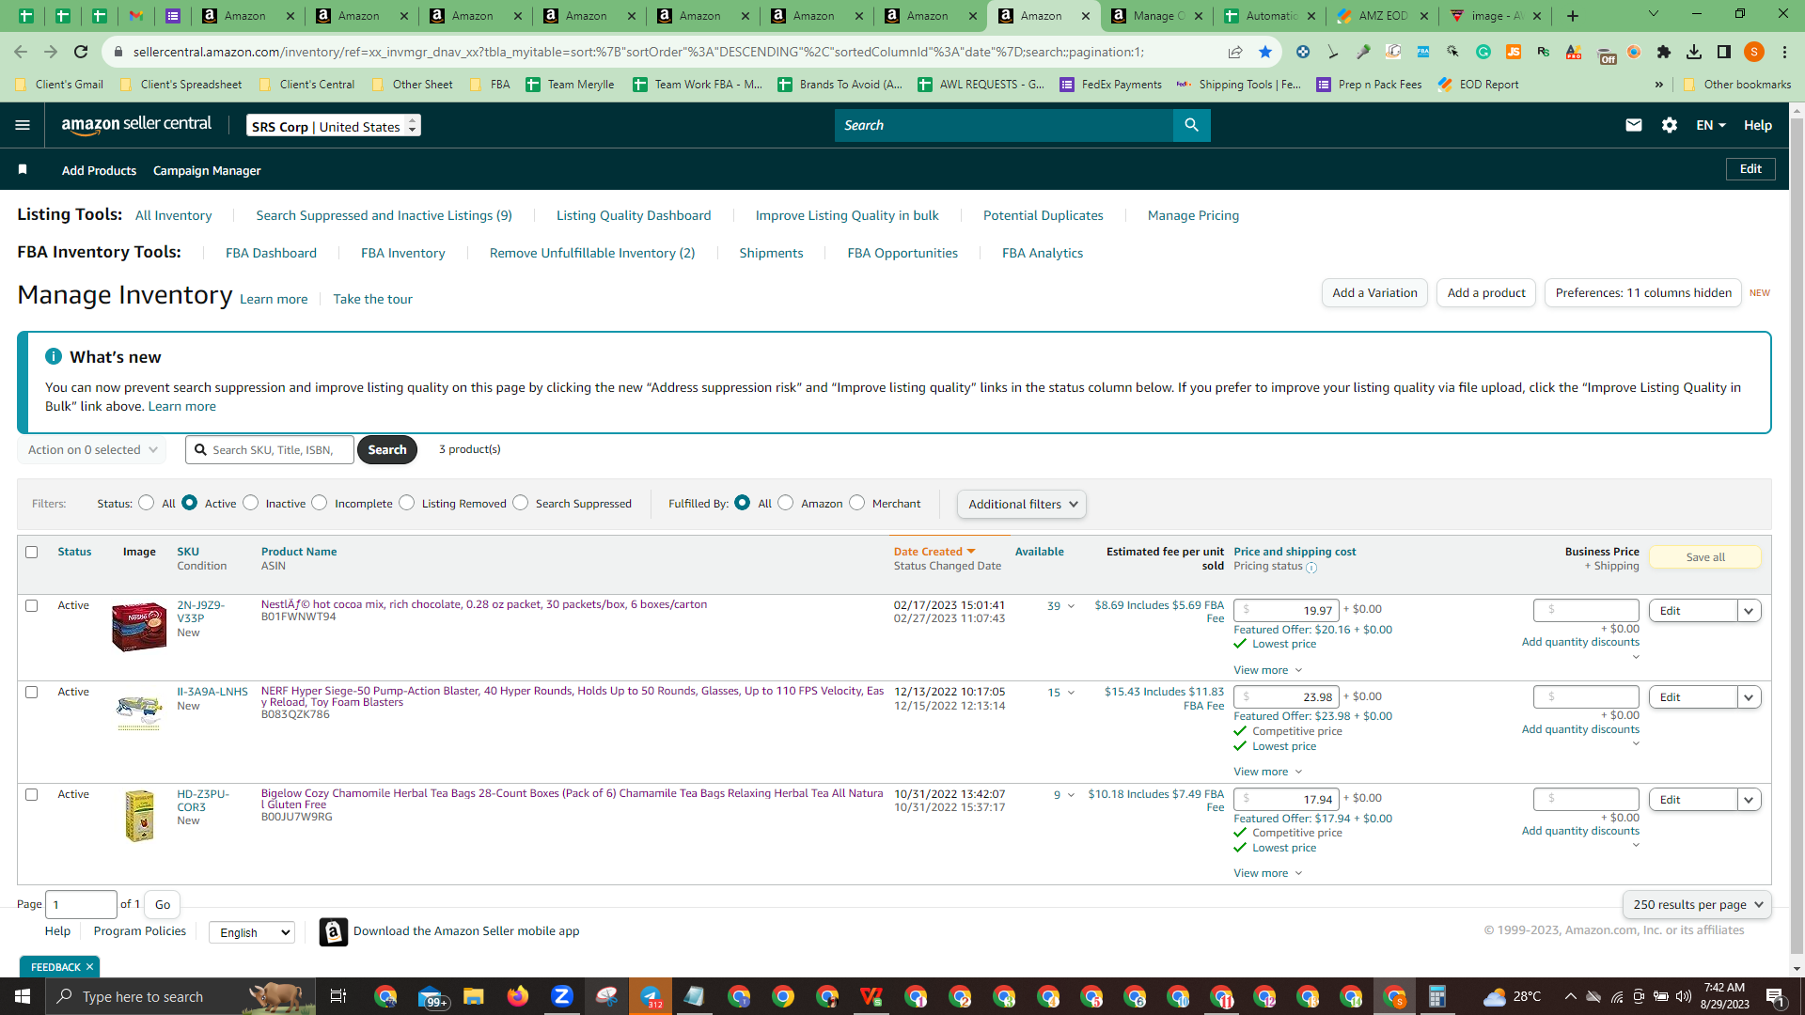Viewport: 1805px width, 1015px height.
Task: Open the English language dropdown in footer
Action: pyautogui.click(x=252, y=932)
